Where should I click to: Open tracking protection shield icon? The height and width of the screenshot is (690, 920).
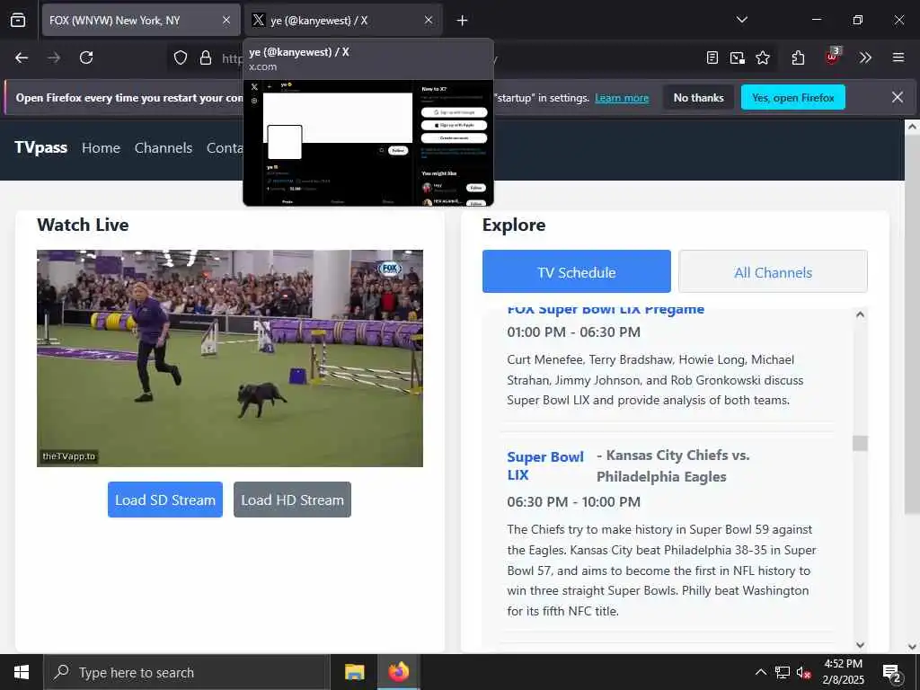[181, 57]
